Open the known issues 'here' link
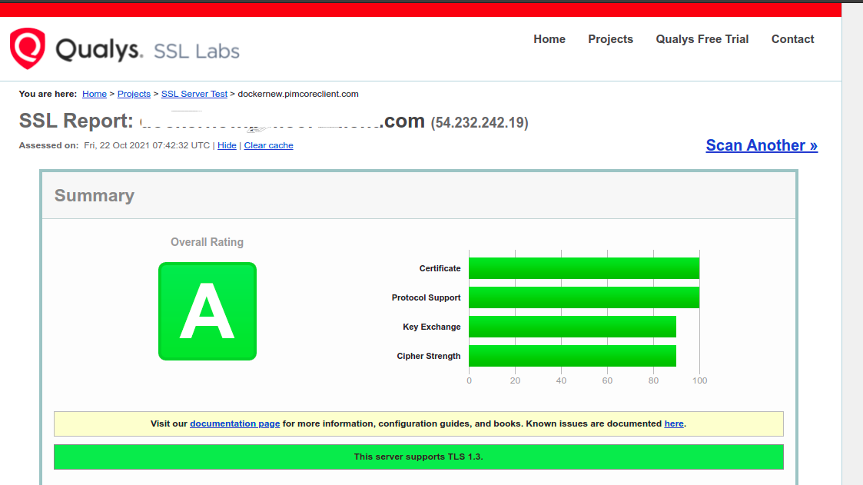Viewport: 863px width, 485px height. [674, 424]
